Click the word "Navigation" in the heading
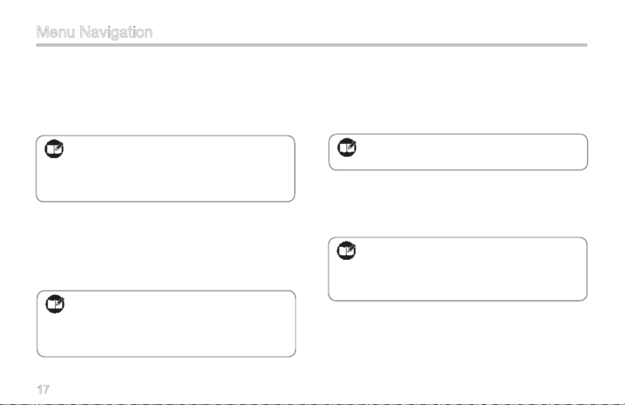The image size is (625, 405). [116, 32]
